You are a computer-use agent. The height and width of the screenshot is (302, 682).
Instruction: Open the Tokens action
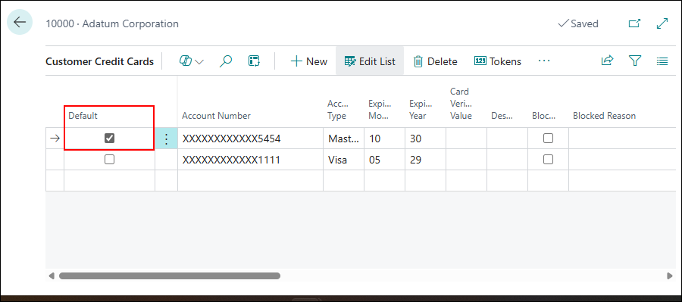click(498, 61)
